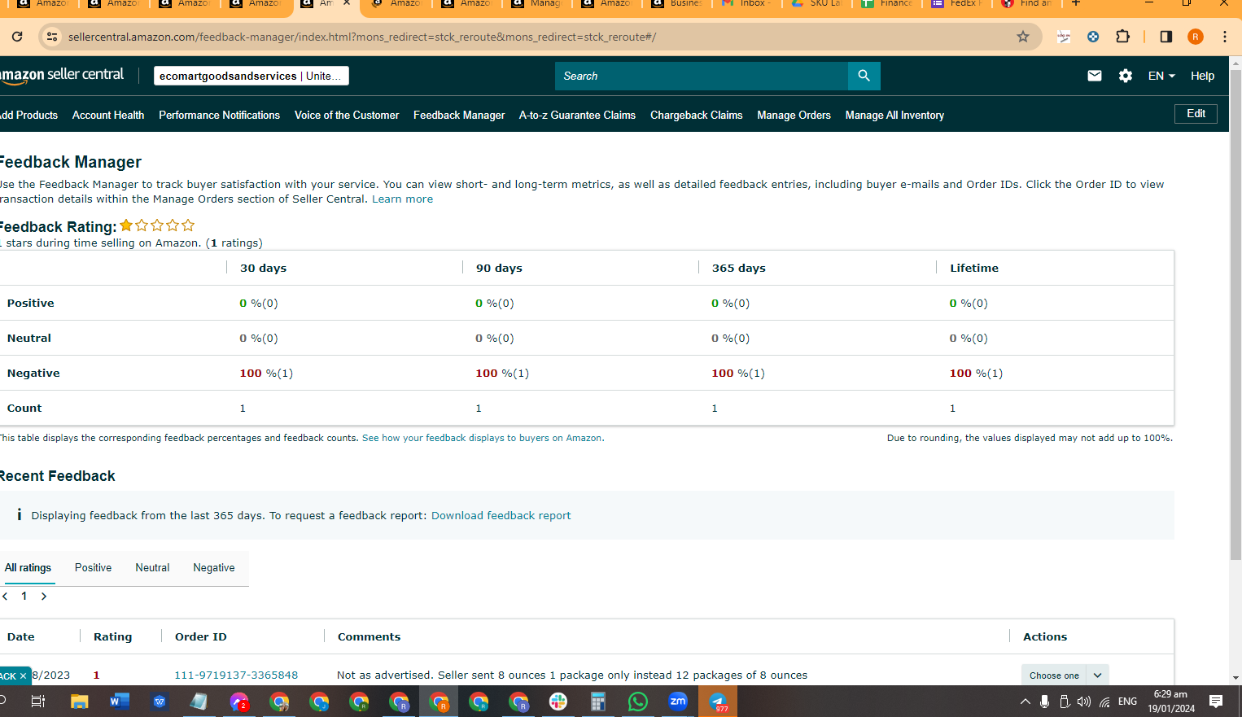Open Seller Central messages envelope icon
The width and height of the screenshot is (1242, 717).
pyautogui.click(x=1095, y=76)
